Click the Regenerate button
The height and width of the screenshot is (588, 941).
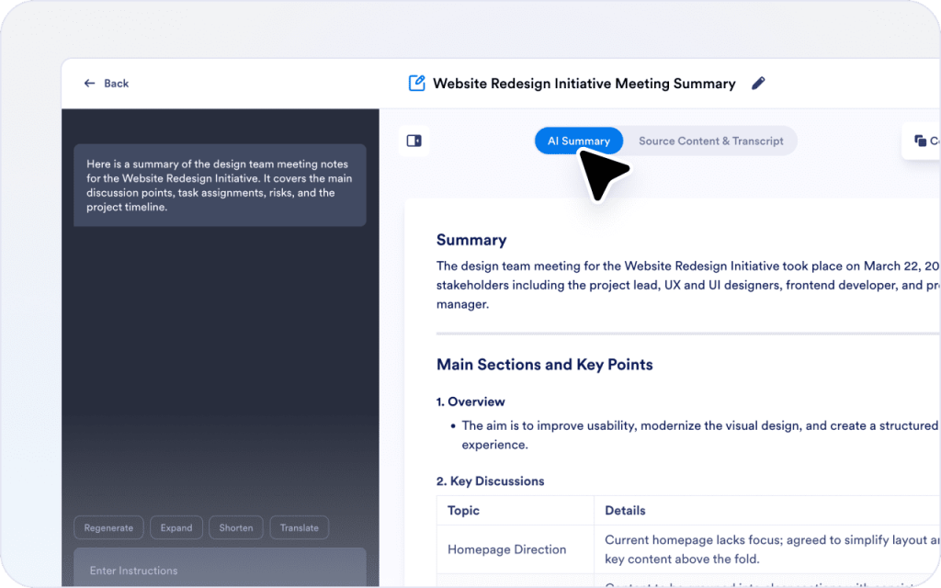(x=108, y=527)
